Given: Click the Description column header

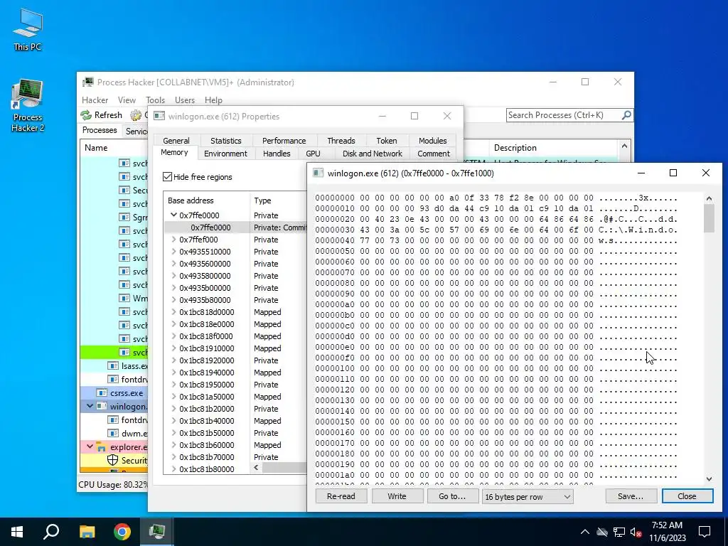Looking at the screenshot, I should click(x=553, y=148).
